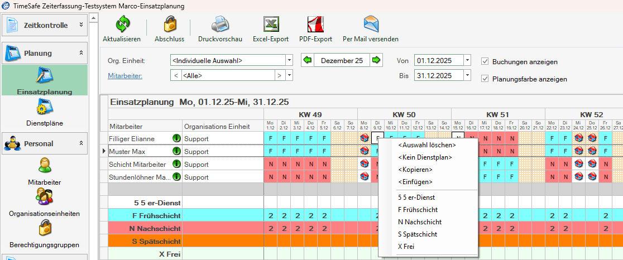
Task: Open the Org. Einheit dropdown
Action: coord(289,61)
